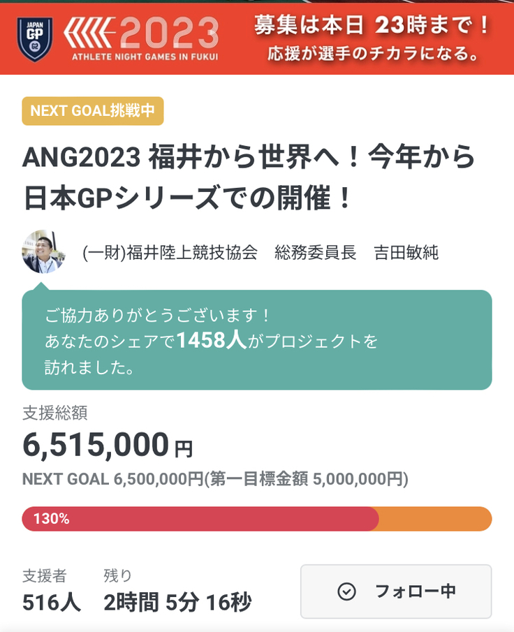Click the 1458人 visitor count text
The height and width of the screenshot is (632, 514).
pyautogui.click(x=210, y=341)
